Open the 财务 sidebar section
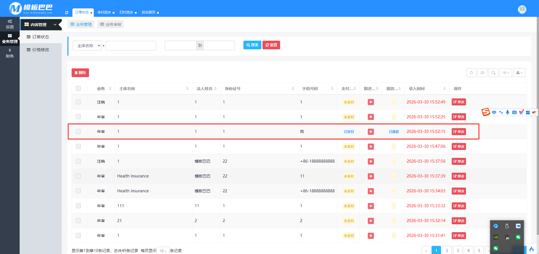The image size is (539, 254). coord(10,53)
